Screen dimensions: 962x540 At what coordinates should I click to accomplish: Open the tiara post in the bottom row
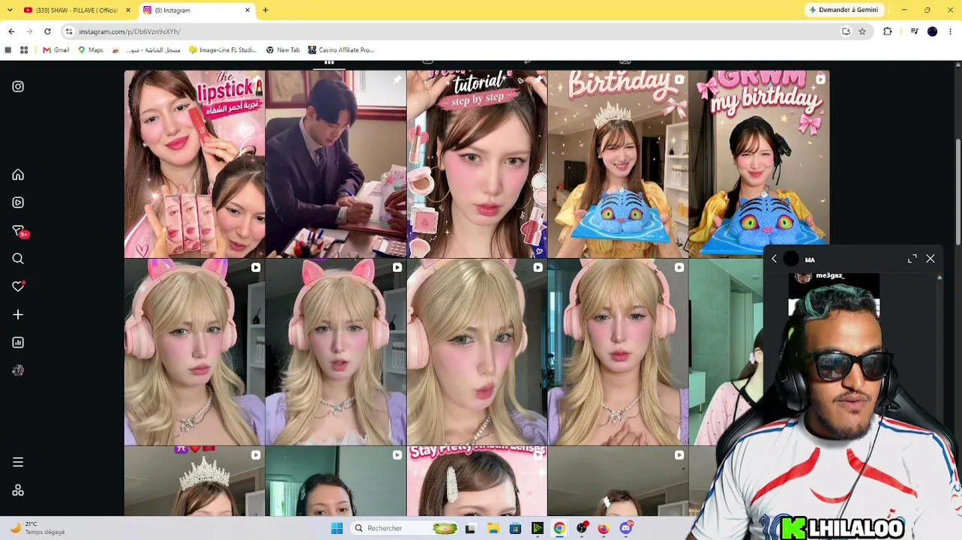point(194,481)
